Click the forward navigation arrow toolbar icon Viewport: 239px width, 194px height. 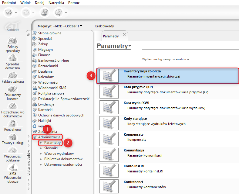pos(26,12)
